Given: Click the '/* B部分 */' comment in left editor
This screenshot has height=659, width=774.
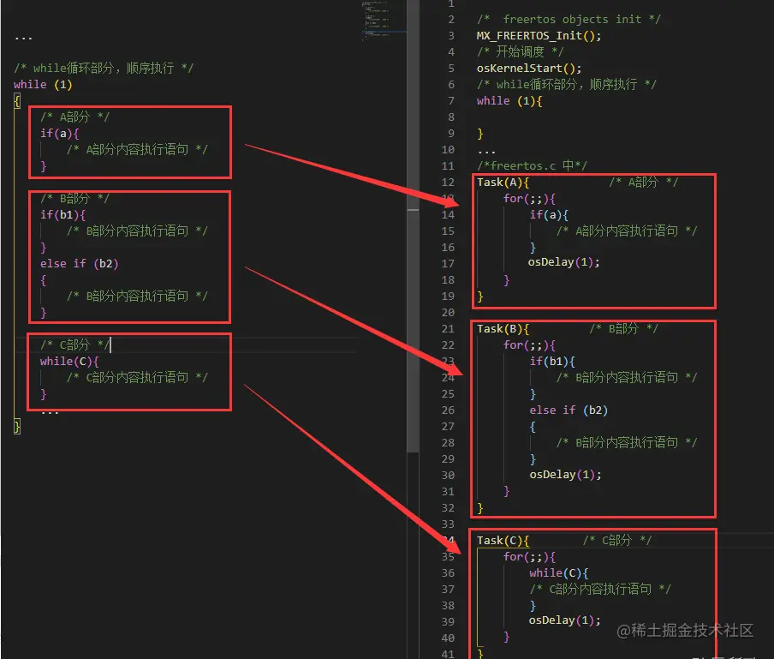Looking at the screenshot, I should 74,199.
